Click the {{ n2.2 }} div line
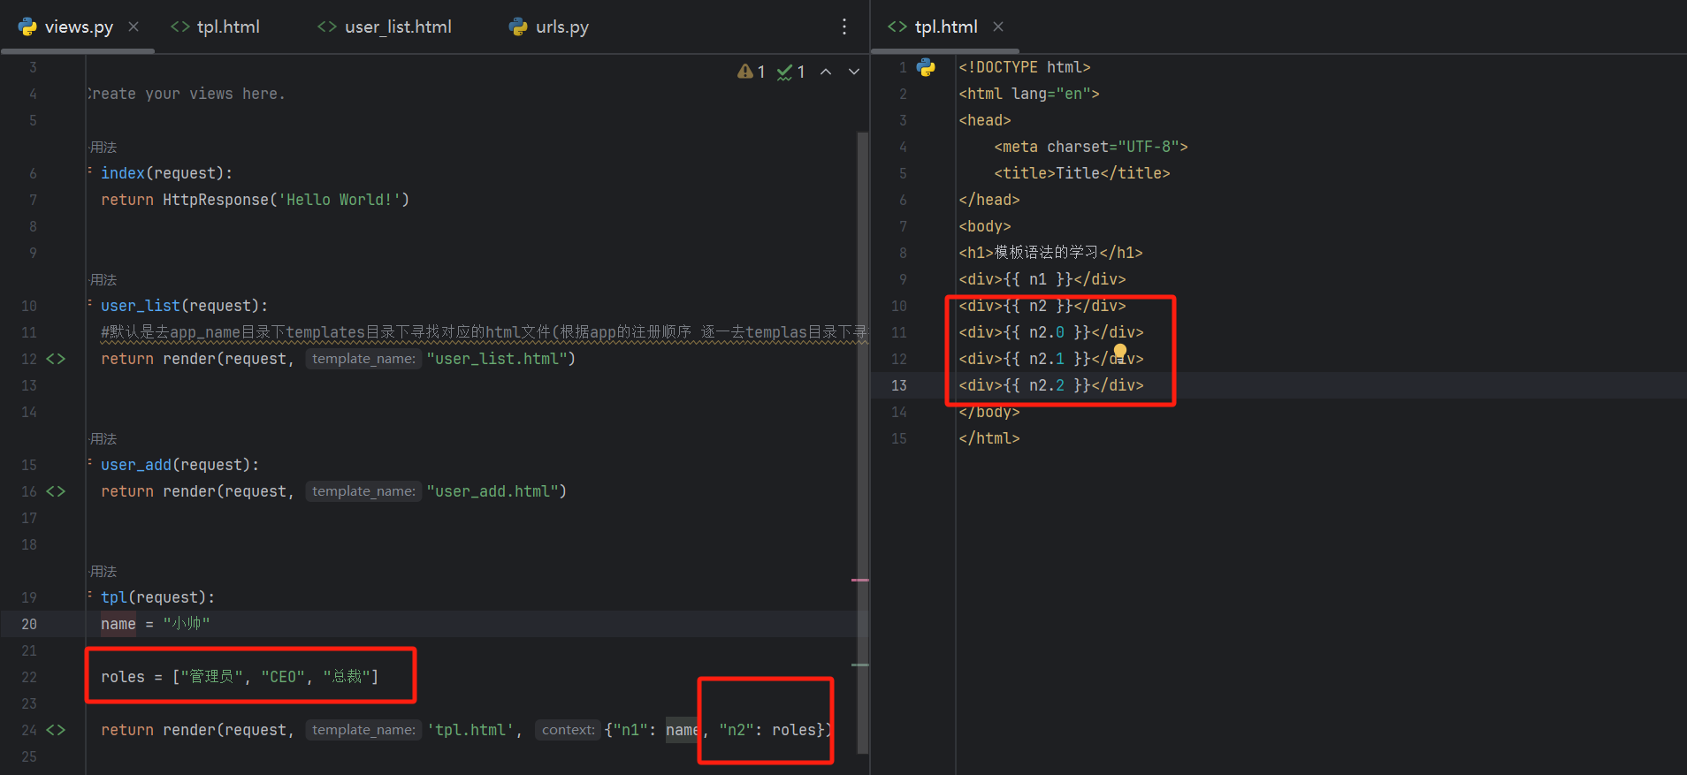The width and height of the screenshot is (1687, 775). point(1051,385)
